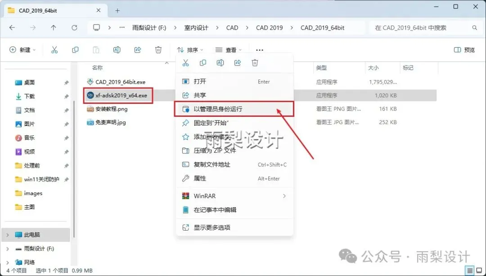Sort by the 名称 column header
The image size is (486, 276).
tap(98, 67)
